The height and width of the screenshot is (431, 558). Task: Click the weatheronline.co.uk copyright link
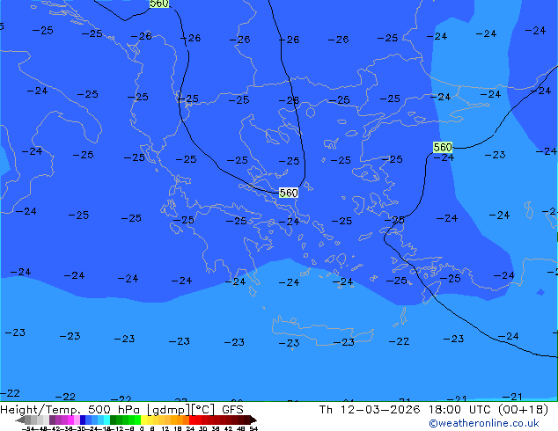[484, 423]
